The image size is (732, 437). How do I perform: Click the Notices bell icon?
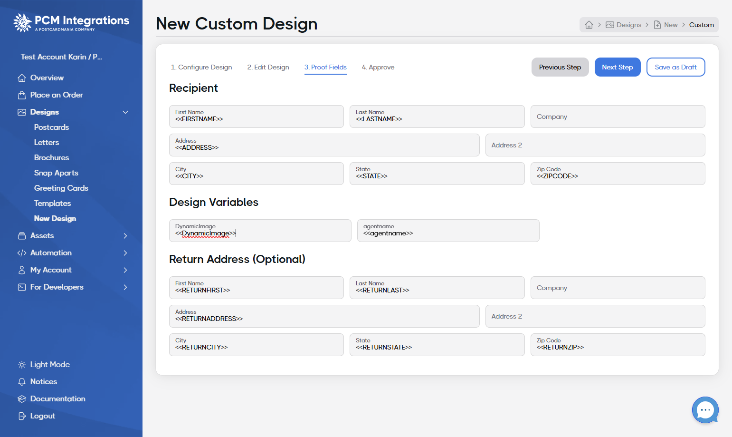[22, 382]
